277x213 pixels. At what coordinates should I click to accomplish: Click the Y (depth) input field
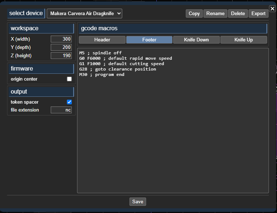pos(61,47)
